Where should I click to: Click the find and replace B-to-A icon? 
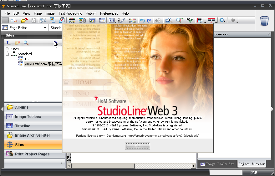[180, 20]
